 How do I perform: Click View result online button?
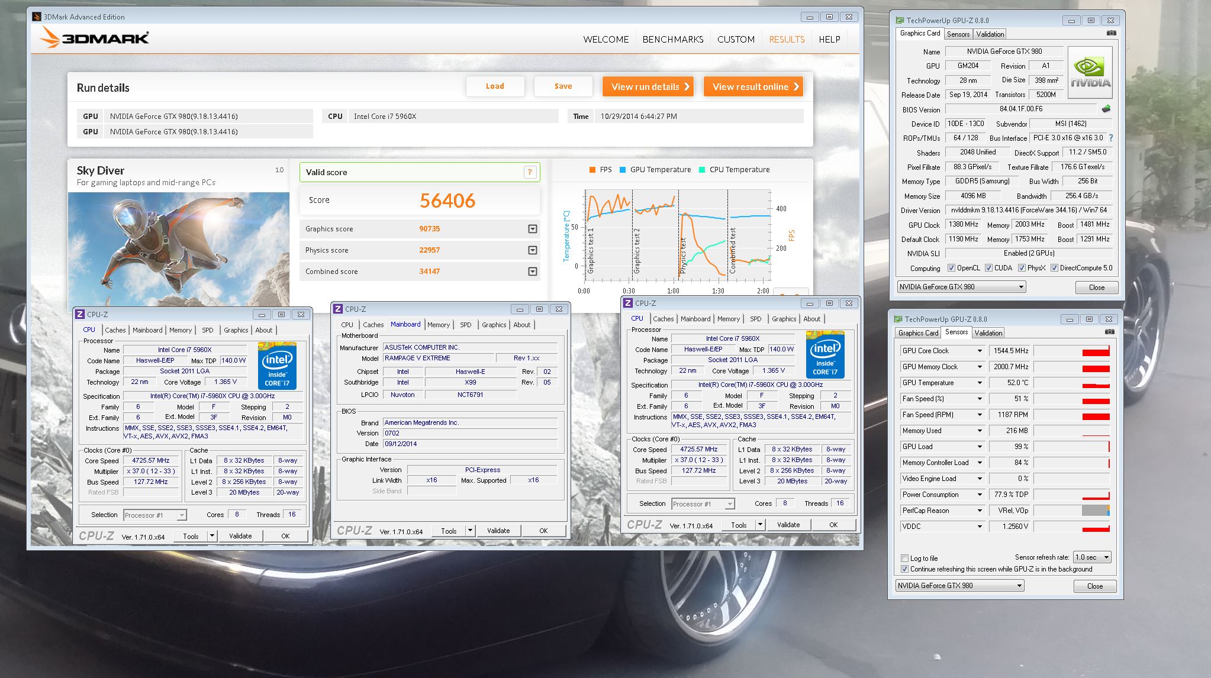(x=753, y=86)
